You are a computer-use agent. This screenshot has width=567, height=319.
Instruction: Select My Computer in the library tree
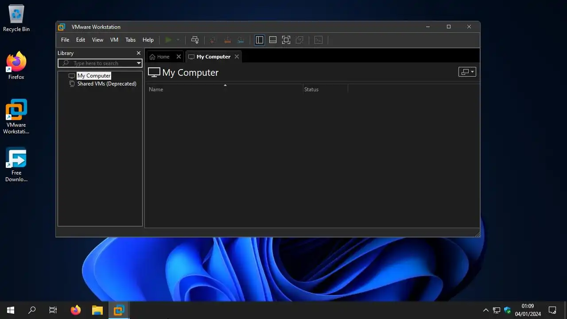(x=94, y=76)
